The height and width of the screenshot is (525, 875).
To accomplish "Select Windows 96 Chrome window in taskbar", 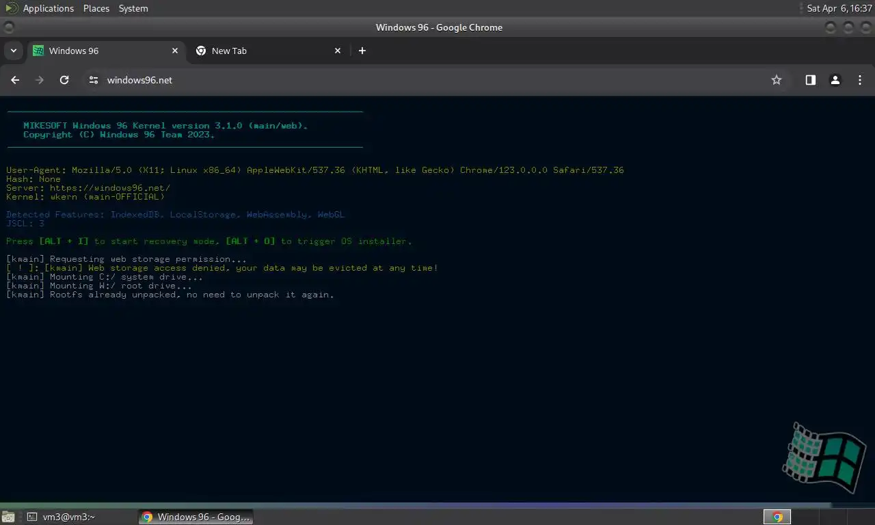I will (196, 517).
